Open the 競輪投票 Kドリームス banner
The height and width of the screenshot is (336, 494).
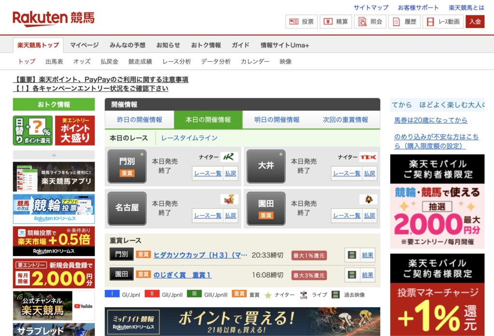pyautogui.click(x=54, y=209)
